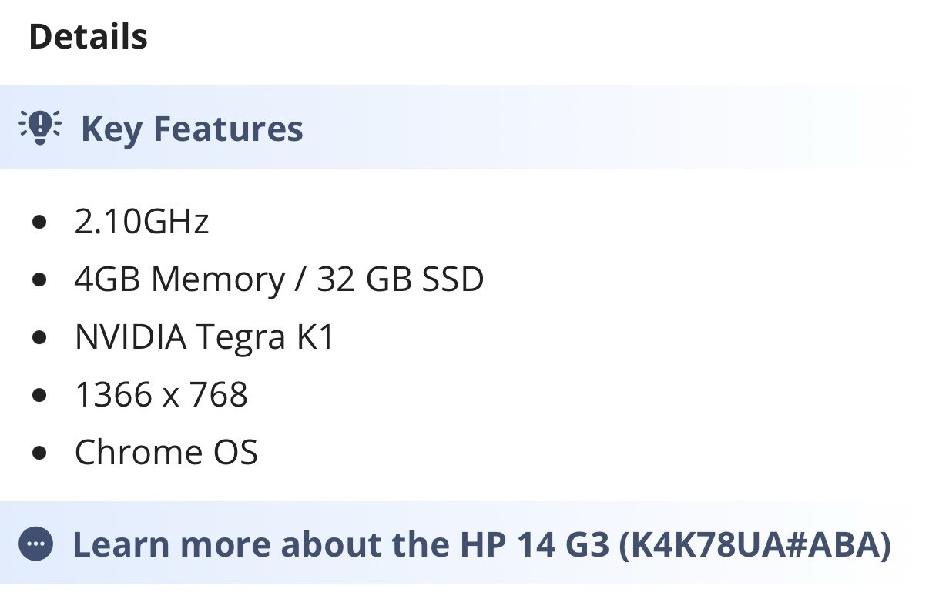The width and height of the screenshot is (929, 599).
Task: Select the NVIDIA Tegra K1 list entry
Action: [x=204, y=336]
